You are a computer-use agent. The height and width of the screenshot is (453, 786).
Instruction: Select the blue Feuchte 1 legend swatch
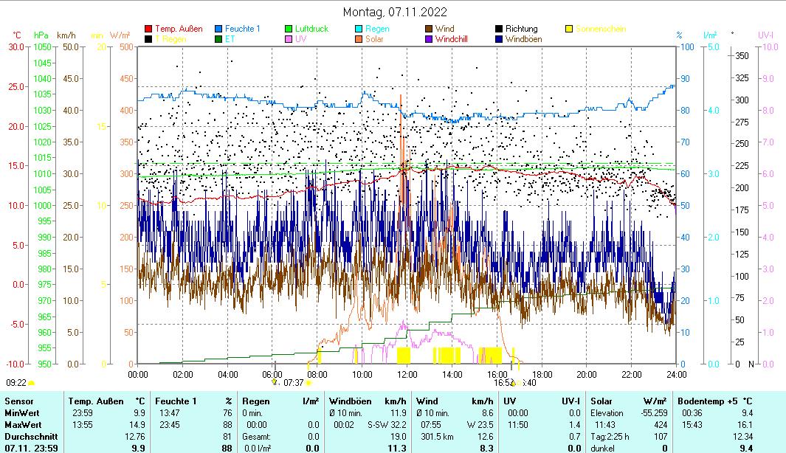pyautogui.click(x=218, y=29)
